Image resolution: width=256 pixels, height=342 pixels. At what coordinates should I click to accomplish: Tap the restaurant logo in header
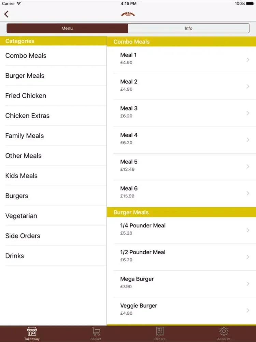coord(128,14)
